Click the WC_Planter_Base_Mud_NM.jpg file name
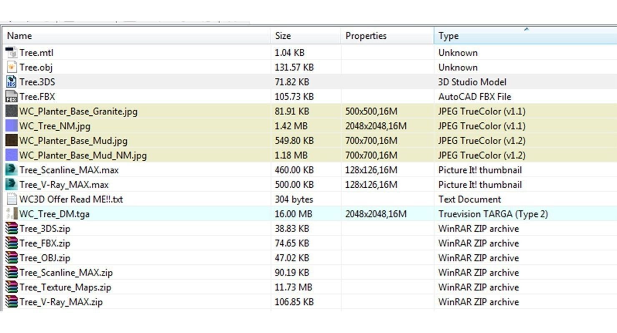This screenshot has height=333, width=617. click(83, 156)
